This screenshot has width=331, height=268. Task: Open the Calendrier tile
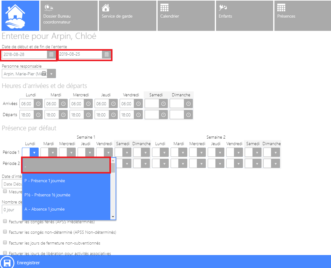pyautogui.click(x=186, y=16)
